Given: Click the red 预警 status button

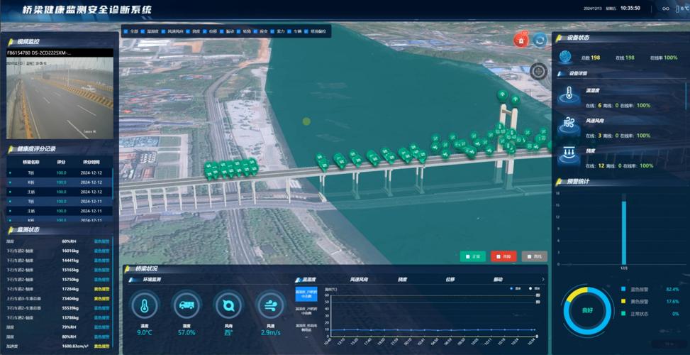Looking at the screenshot, I should point(503,256).
